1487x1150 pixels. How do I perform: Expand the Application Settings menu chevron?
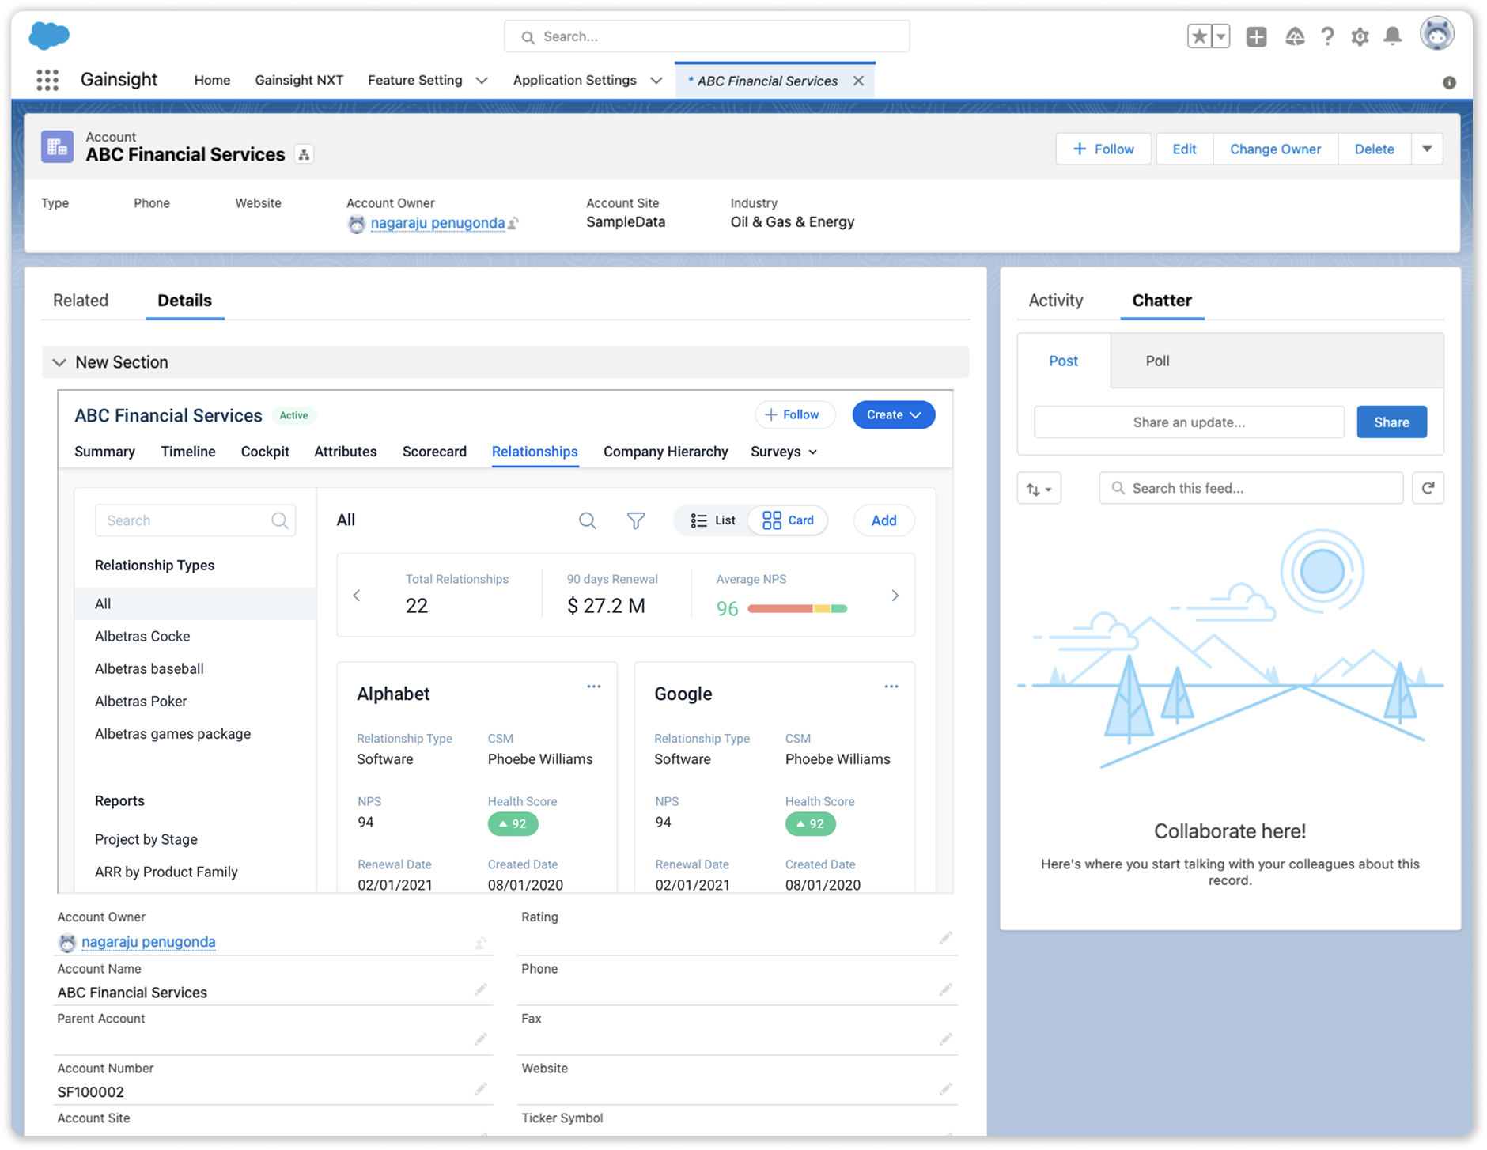tap(656, 81)
